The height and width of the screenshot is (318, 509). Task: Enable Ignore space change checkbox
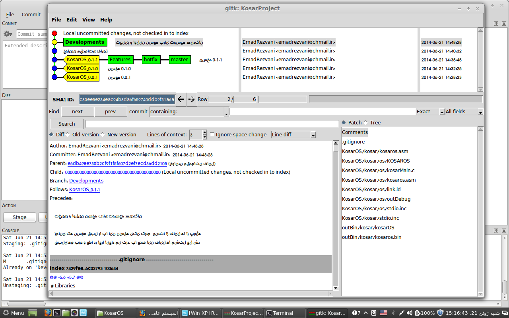pyautogui.click(x=212, y=135)
